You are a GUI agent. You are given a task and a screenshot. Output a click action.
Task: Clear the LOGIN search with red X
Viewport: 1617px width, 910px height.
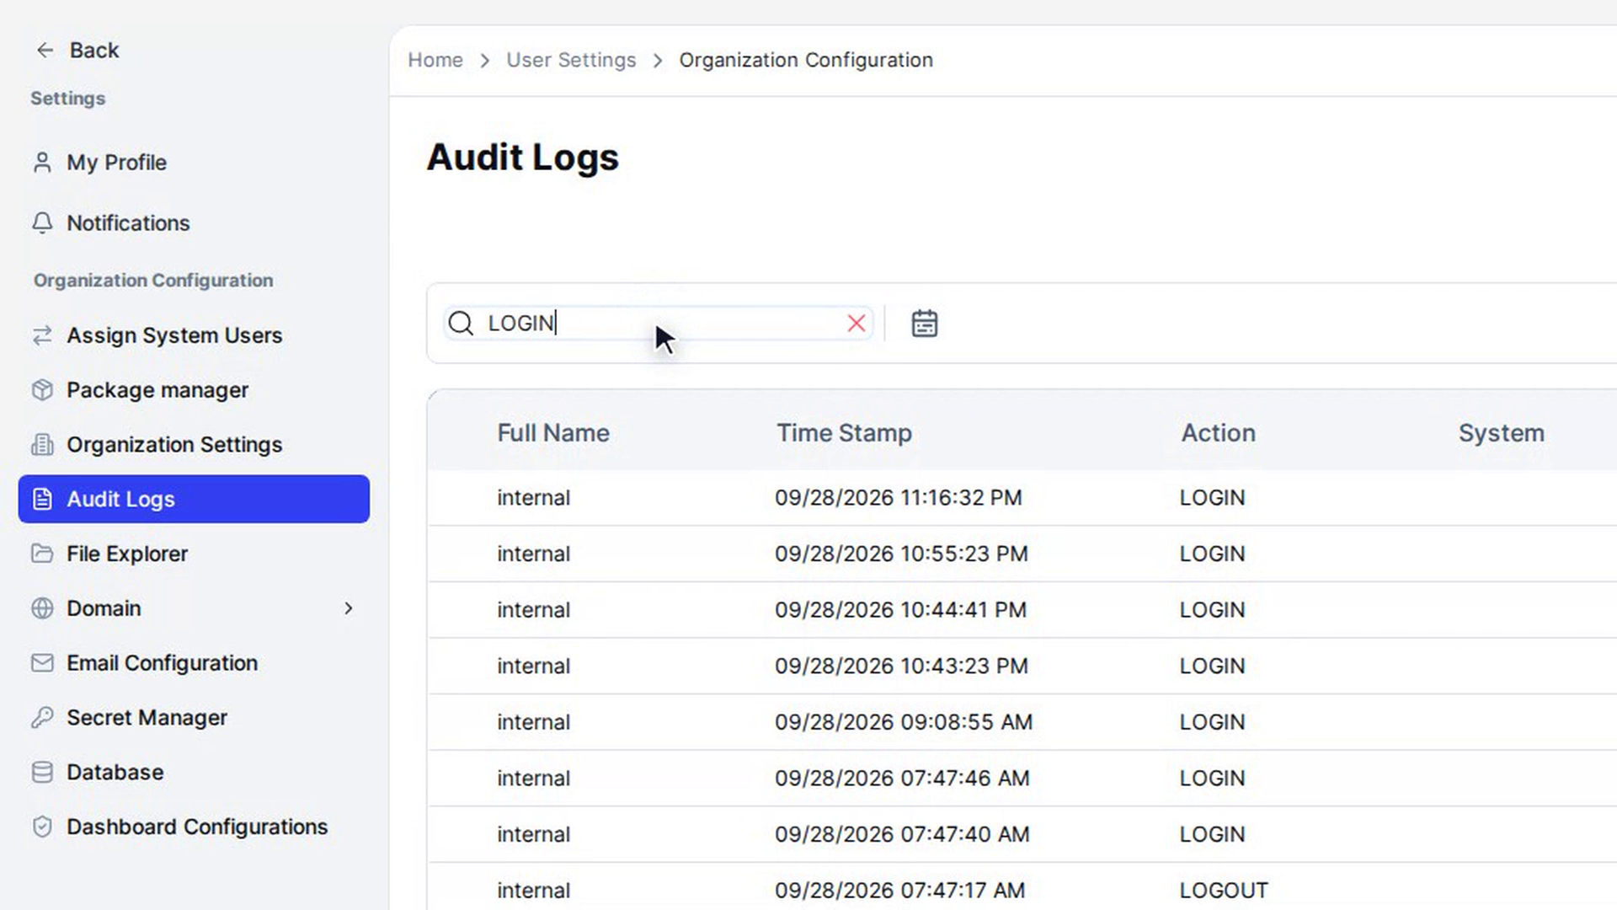[857, 324]
